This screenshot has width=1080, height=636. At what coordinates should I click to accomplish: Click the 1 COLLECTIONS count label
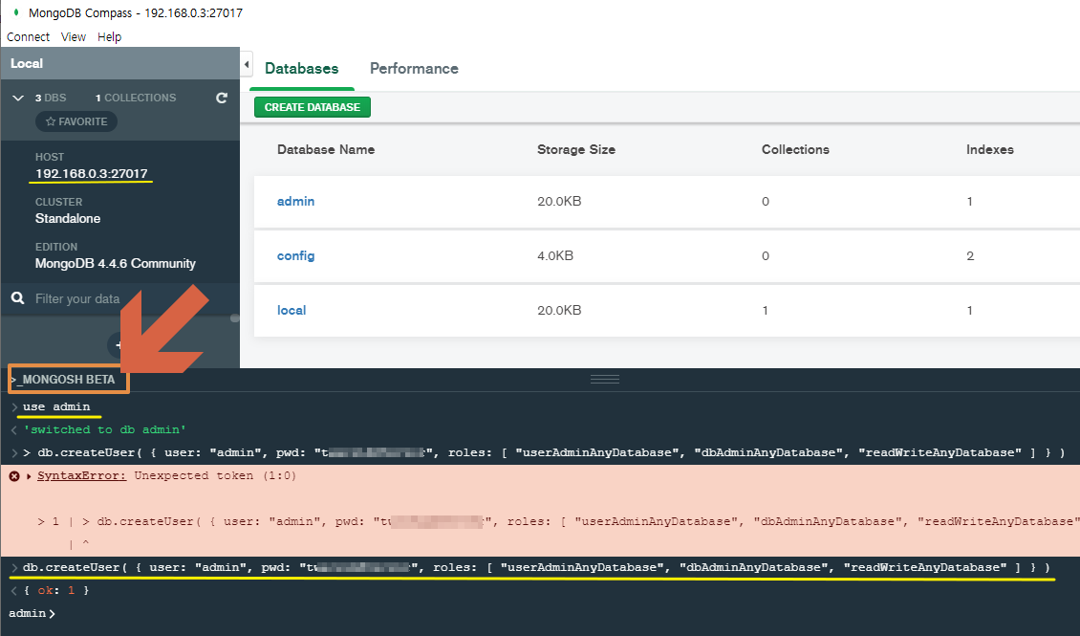pos(136,98)
